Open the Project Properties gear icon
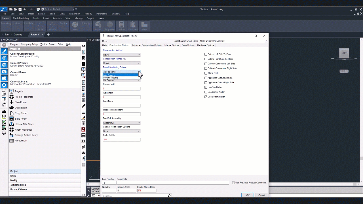 [x=12, y=97]
